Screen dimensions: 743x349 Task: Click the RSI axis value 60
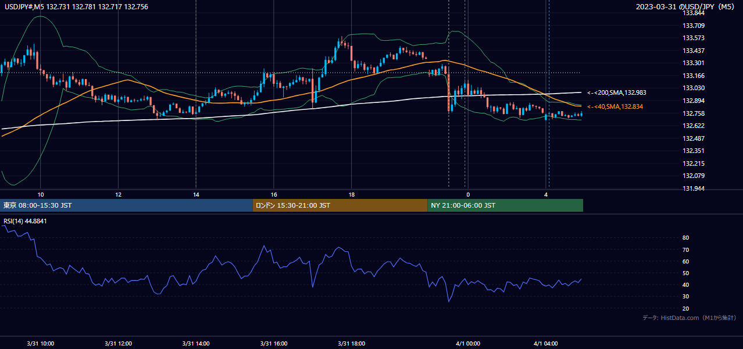coord(685,261)
